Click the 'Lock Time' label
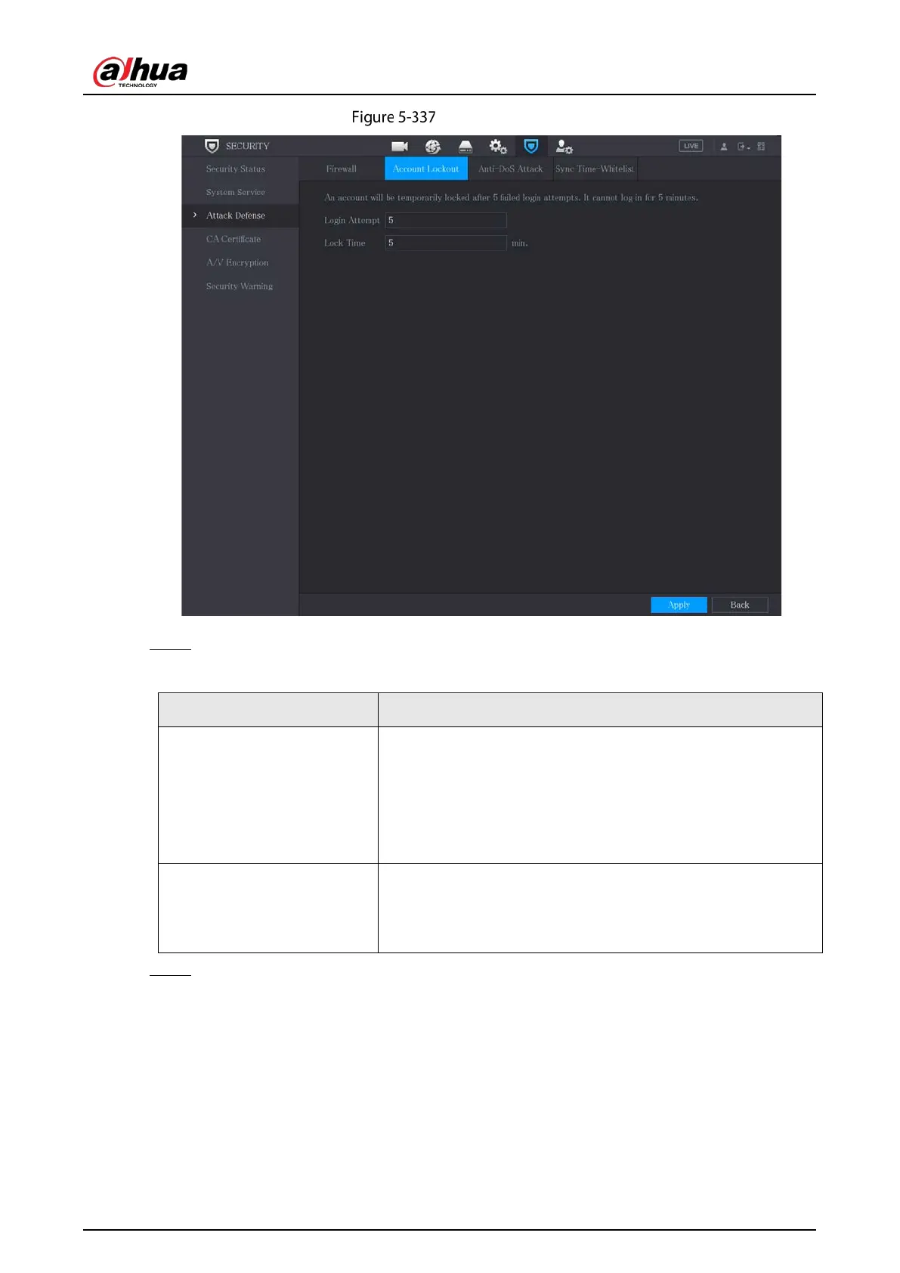 [x=345, y=243]
